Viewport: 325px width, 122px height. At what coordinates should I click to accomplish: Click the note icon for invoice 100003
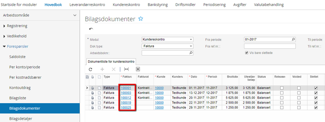[x=99, y=93]
